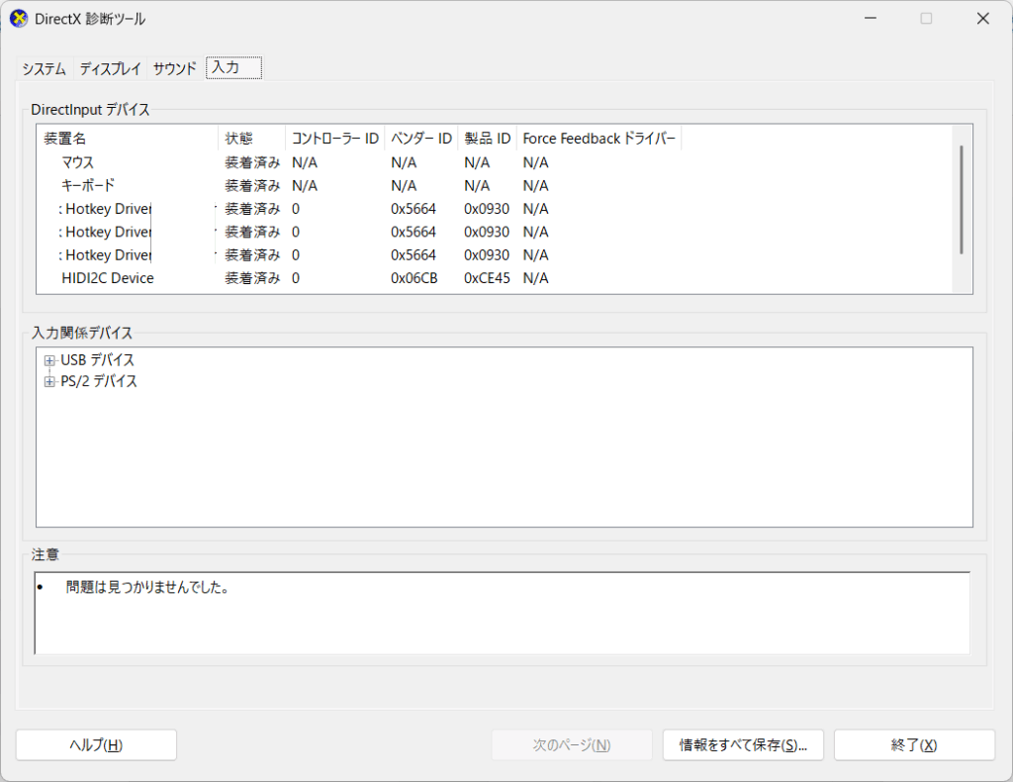Click the 終了(X) button

pyautogui.click(x=914, y=745)
